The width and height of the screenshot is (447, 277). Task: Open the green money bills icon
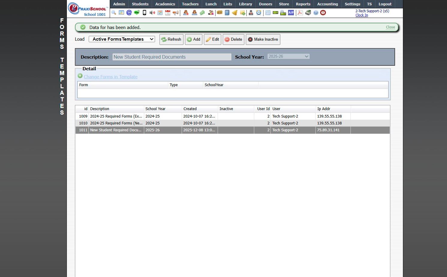202,13
